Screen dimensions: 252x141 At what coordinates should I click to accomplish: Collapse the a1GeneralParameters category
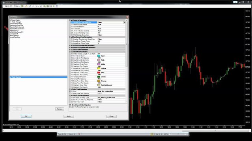70,20
